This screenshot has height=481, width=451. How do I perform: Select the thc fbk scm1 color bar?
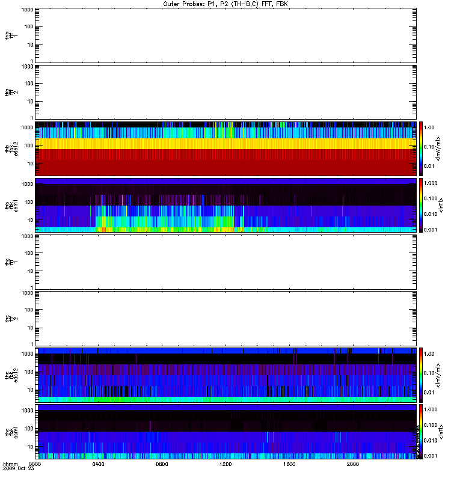(421, 432)
